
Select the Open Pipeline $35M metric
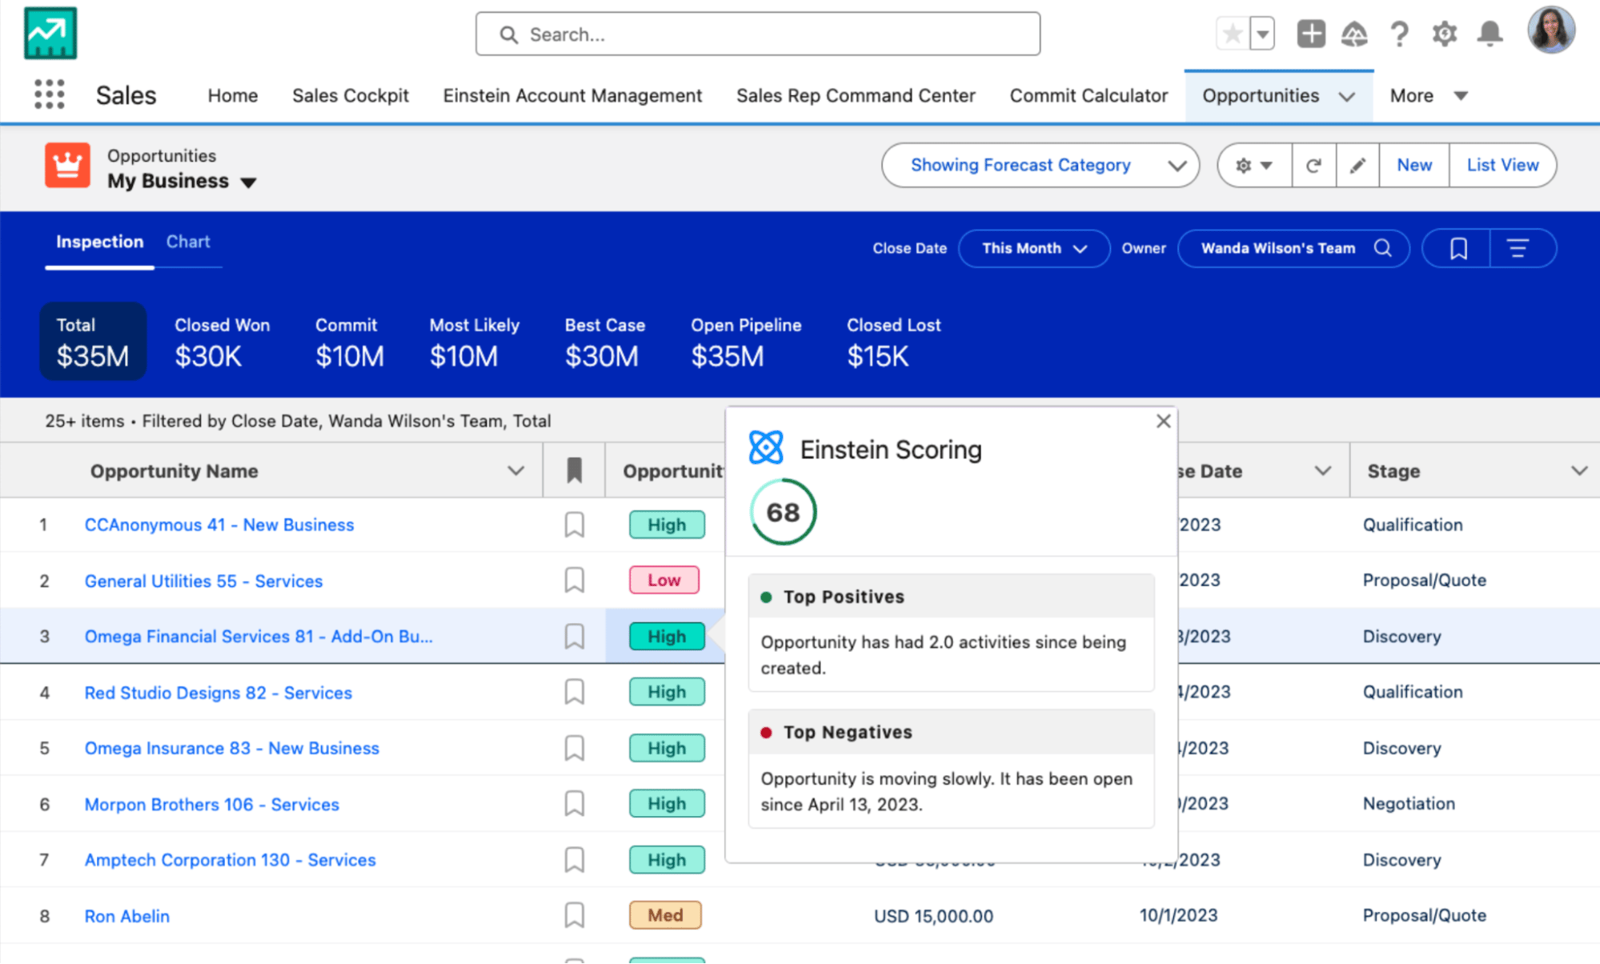[x=746, y=342]
